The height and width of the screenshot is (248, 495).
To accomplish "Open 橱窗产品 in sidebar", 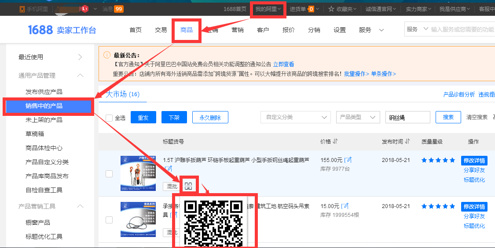I will (37, 223).
